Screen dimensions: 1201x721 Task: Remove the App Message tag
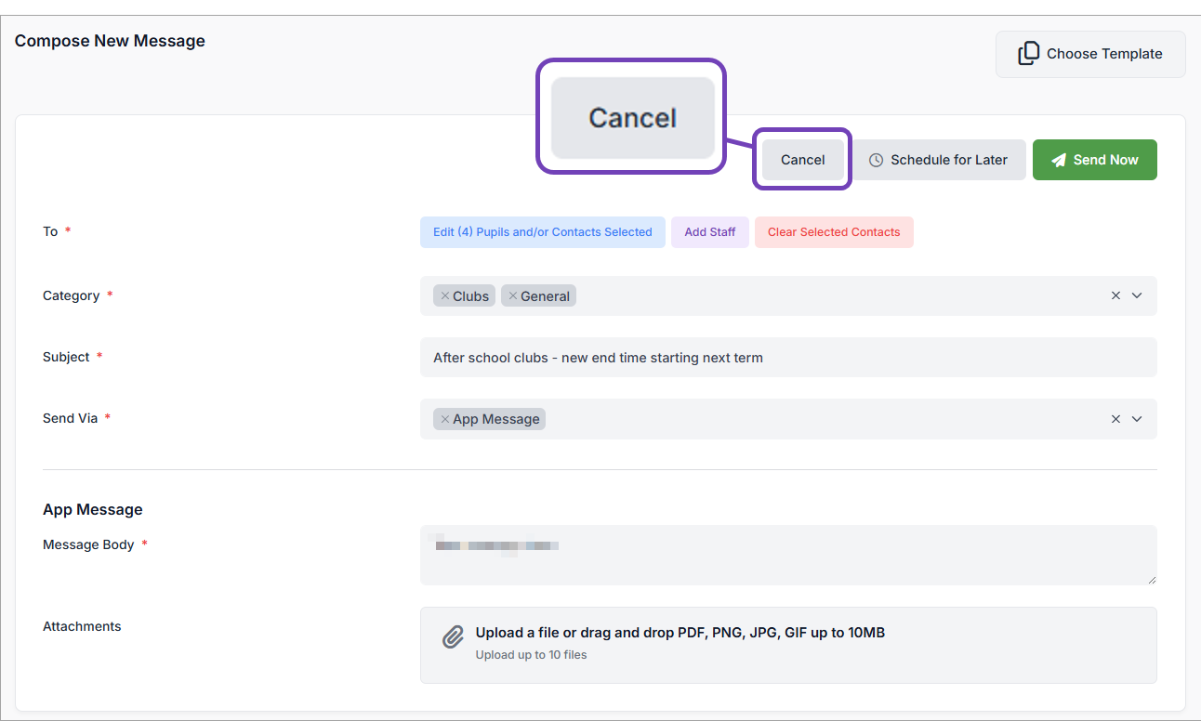[x=445, y=419]
